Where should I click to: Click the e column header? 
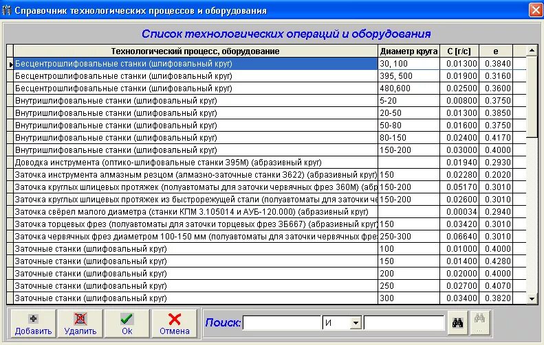[496, 51]
